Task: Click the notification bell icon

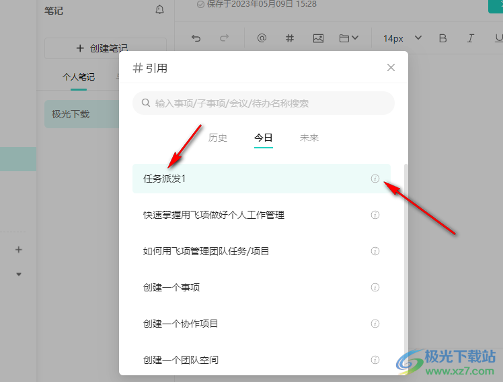Action: [x=159, y=10]
